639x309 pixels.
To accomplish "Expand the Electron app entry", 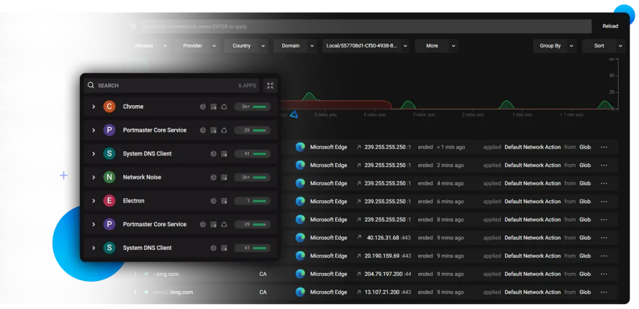I will pos(93,201).
